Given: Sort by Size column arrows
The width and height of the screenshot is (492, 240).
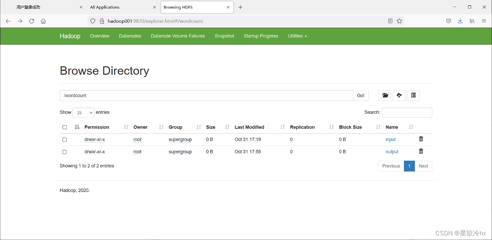Looking at the screenshot, I should point(227,127).
